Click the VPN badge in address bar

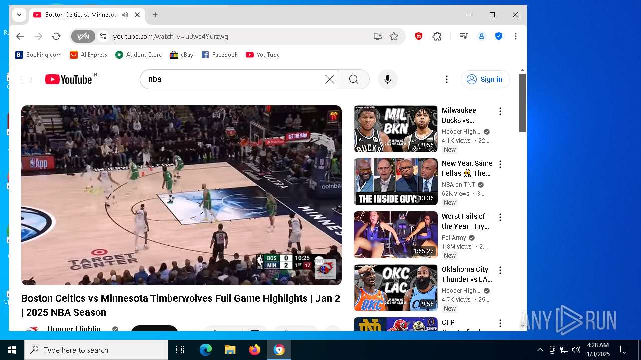pos(83,36)
